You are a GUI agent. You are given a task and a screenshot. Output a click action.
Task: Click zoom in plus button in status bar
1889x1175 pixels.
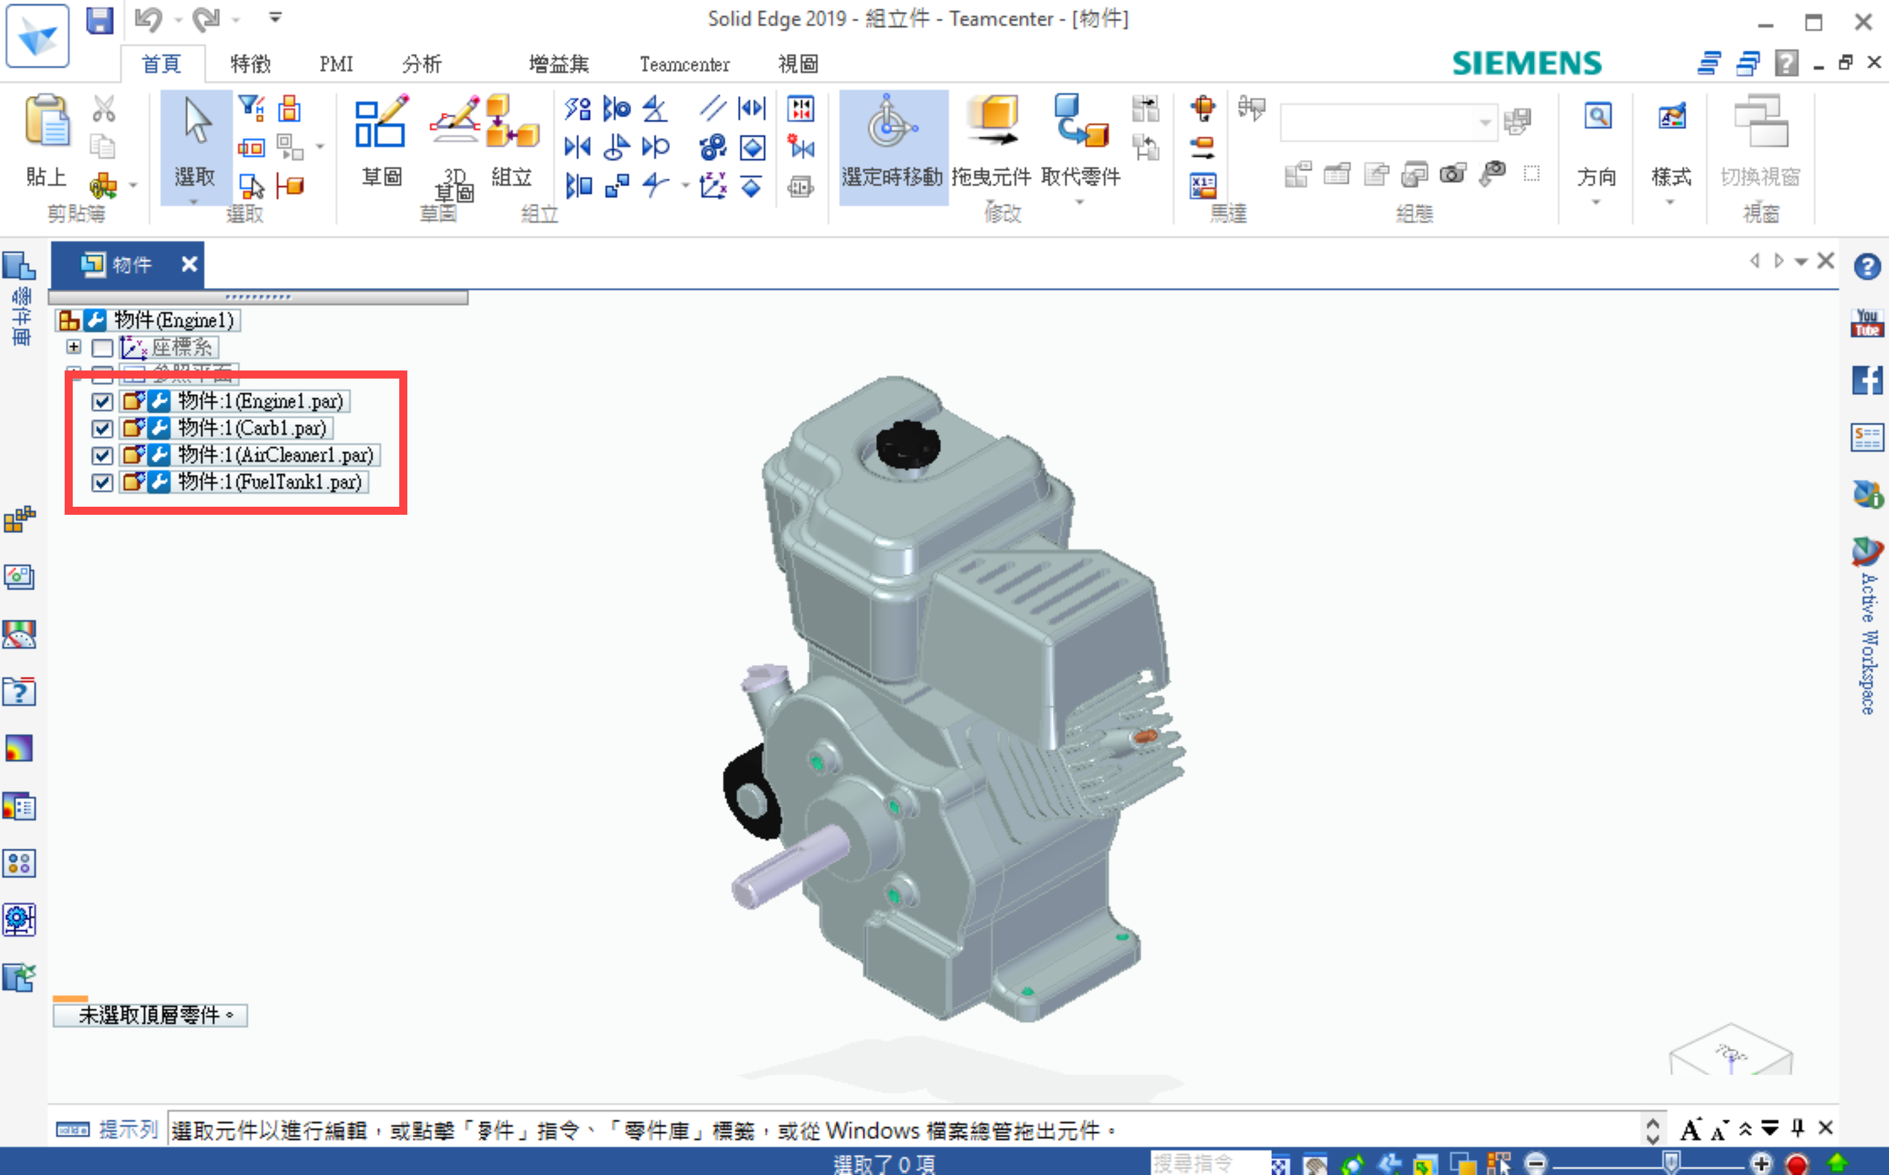[1761, 1163]
